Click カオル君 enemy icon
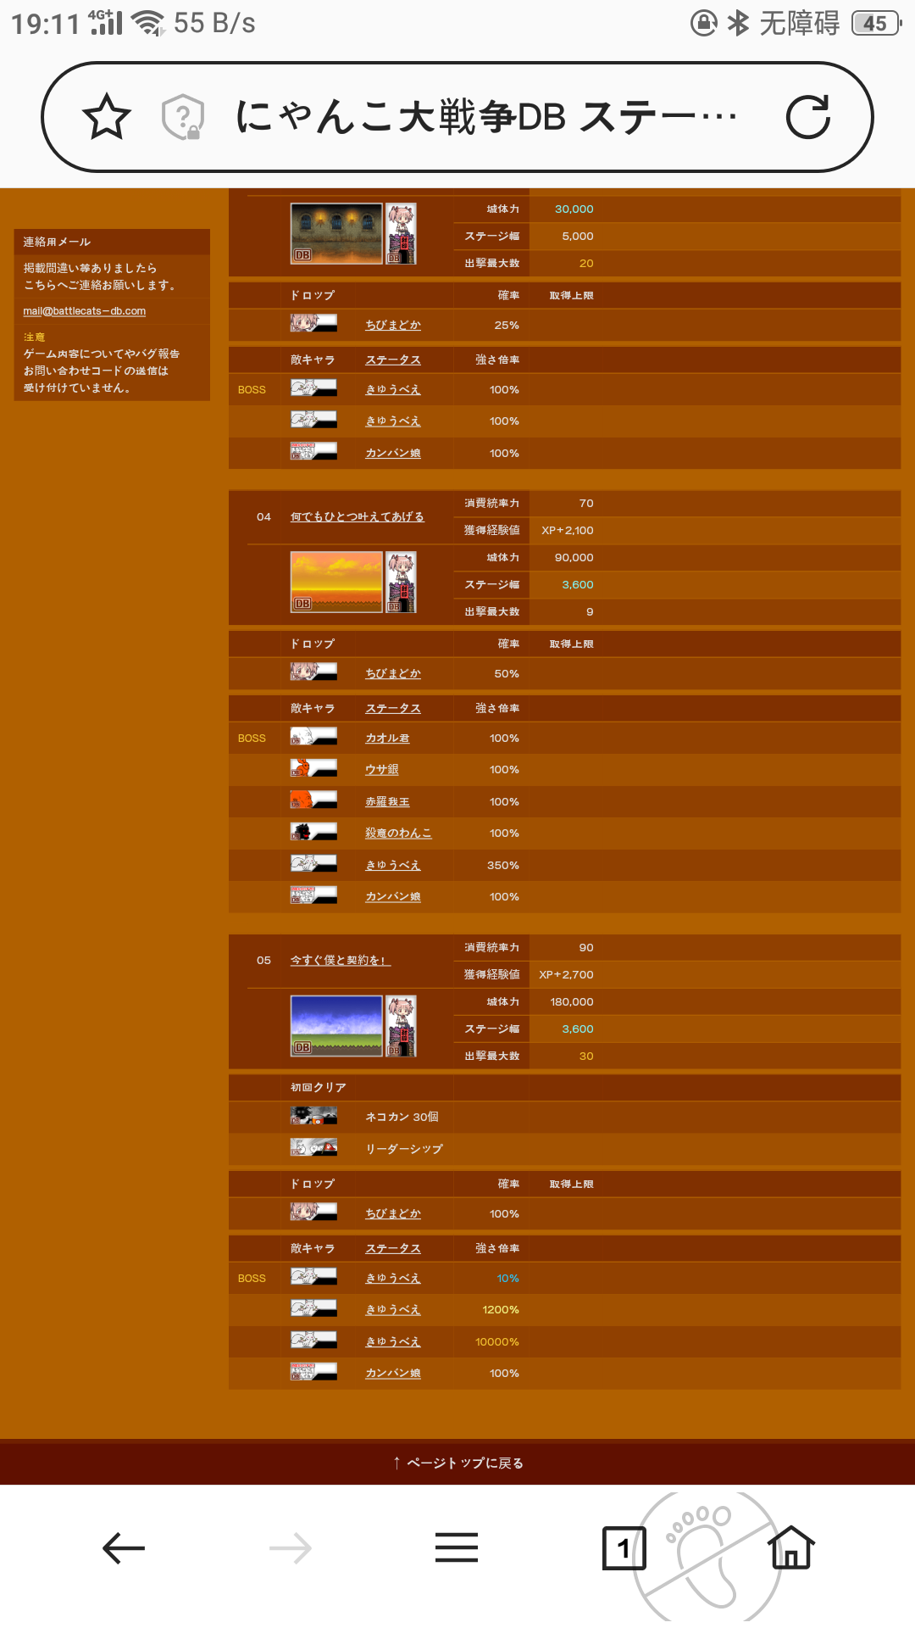The width and height of the screenshot is (915, 1628). (313, 737)
